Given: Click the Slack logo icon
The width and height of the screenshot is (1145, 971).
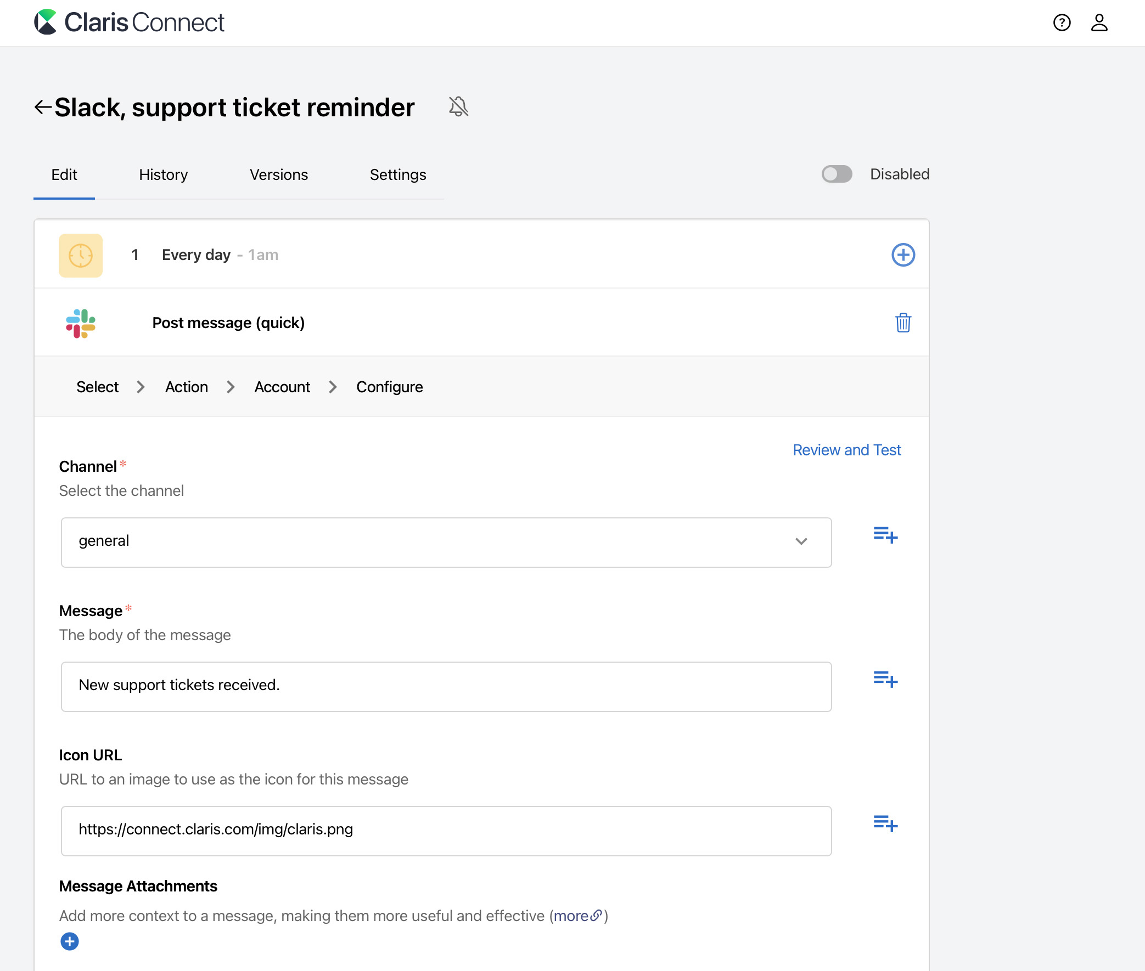Looking at the screenshot, I should point(80,323).
